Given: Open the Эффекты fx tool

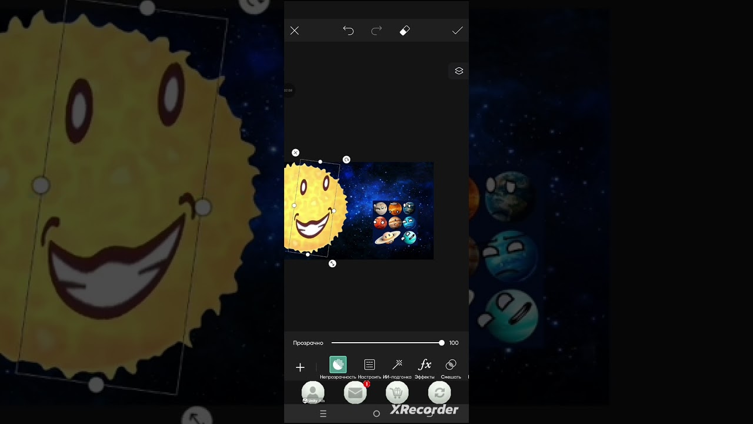Looking at the screenshot, I should click(x=425, y=368).
